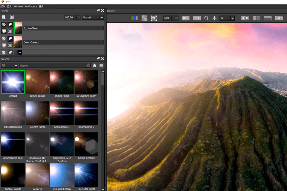Click the mask icon in Layers toolbar
The height and width of the screenshot is (191, 287).
pos(12,17)
